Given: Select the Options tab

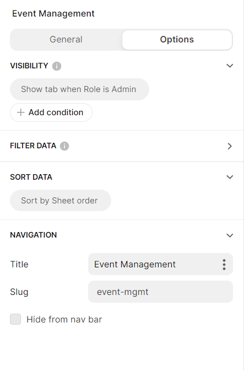Looking at the screenshot, I should [x=177, y=40].
